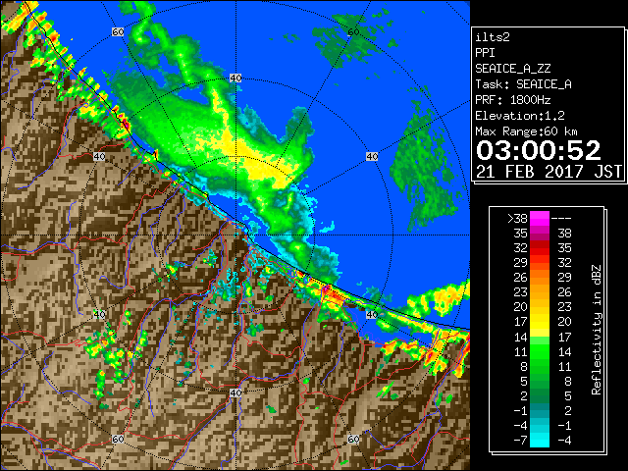Image resolution: width=628 pixels, height=471 pixels.
Task: Click the 'Max Range:60 km' line
Action: [x=526, y=131]
